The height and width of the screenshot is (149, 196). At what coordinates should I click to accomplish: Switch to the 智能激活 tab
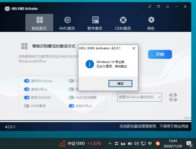pyautogui.click(x=39, y=22)
